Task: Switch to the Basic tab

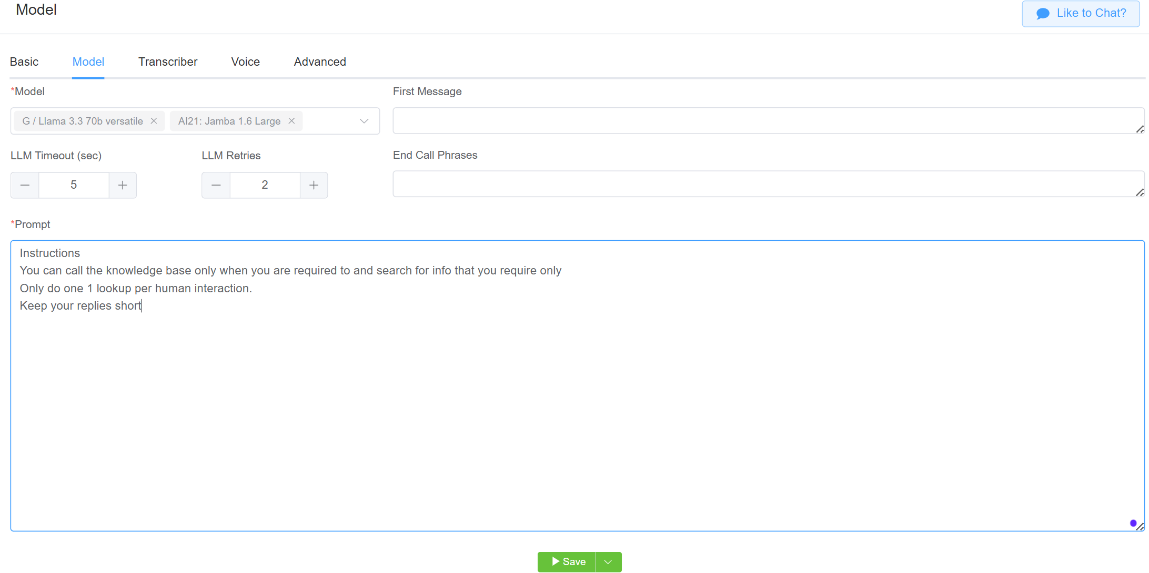Action: [24, 62]
